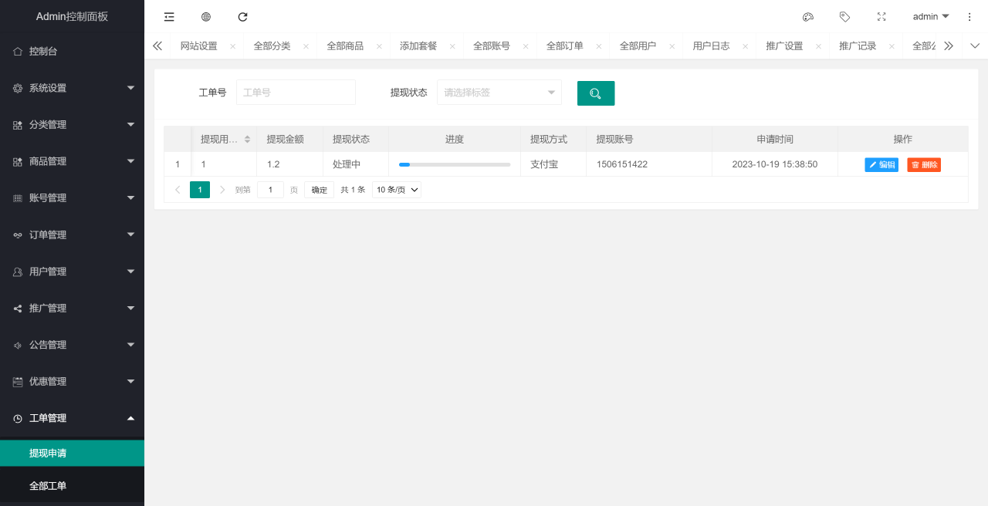Viewport: 988px width, 506px height.
Task: Click the green search button
Action: [595, 93]
